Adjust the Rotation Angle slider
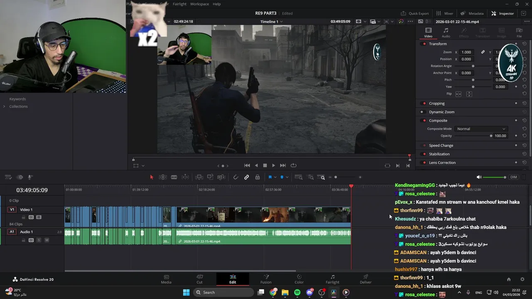The height and width of the screenshot is (299, 532). [473, 66]
